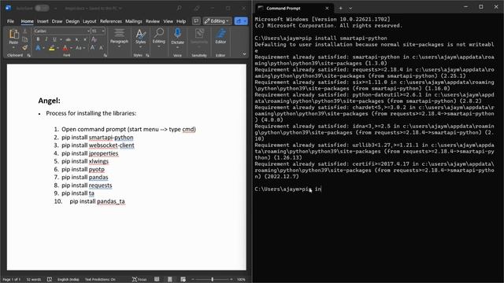Image resolution: width=504 pixels, height=283 pixels.
Task: Select the Format Painter brush icon
Action: pos(24,48)
